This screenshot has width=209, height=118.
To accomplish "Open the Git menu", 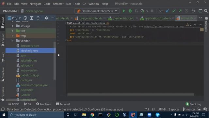I will [84, 4].
